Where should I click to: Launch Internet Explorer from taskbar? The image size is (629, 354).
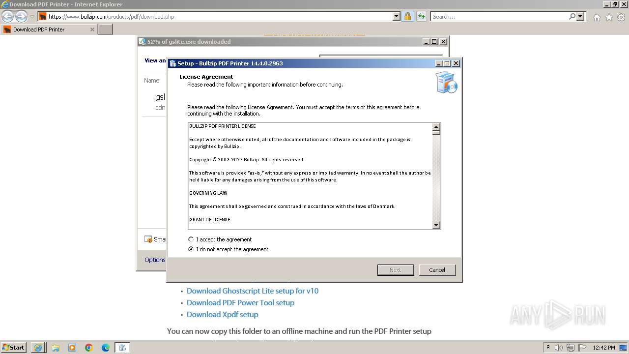click(x=38, y=348)
